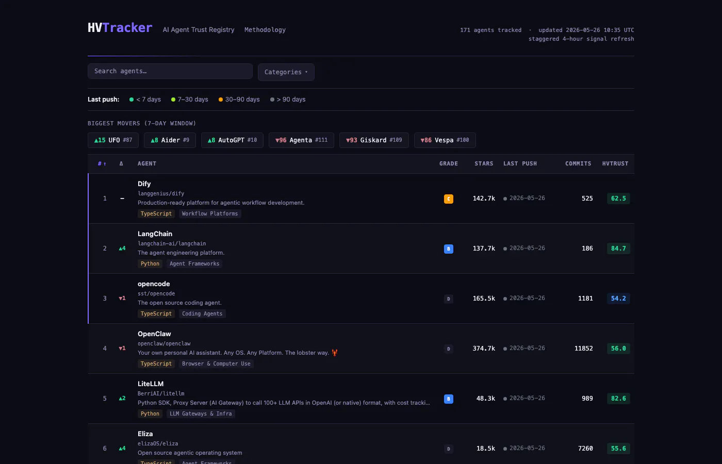Click the orange C grade badge for Dify
Image resolution: width=722 pixels, height=464 pixels.
449,198
